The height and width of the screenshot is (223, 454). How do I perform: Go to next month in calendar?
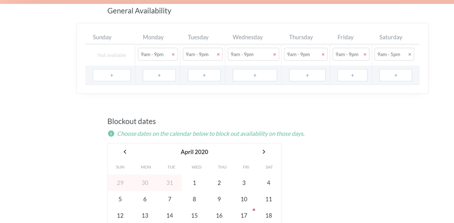pyautogui.click(x=264, y=152)
